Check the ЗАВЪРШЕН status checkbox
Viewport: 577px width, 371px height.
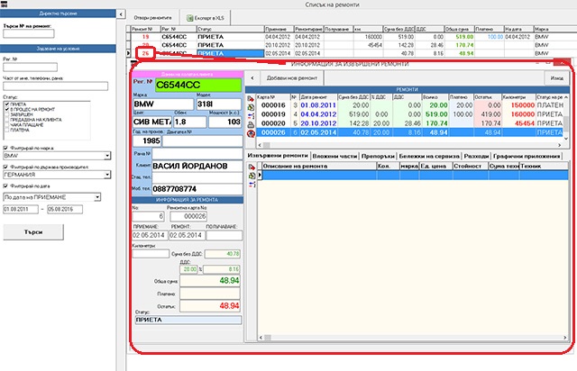(7, 114)
